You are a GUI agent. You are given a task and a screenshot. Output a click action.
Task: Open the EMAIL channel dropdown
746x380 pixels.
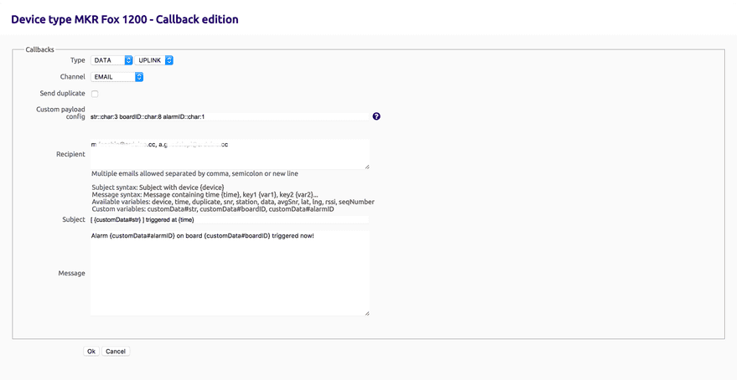pyautogui.click(x=117, y=77)
